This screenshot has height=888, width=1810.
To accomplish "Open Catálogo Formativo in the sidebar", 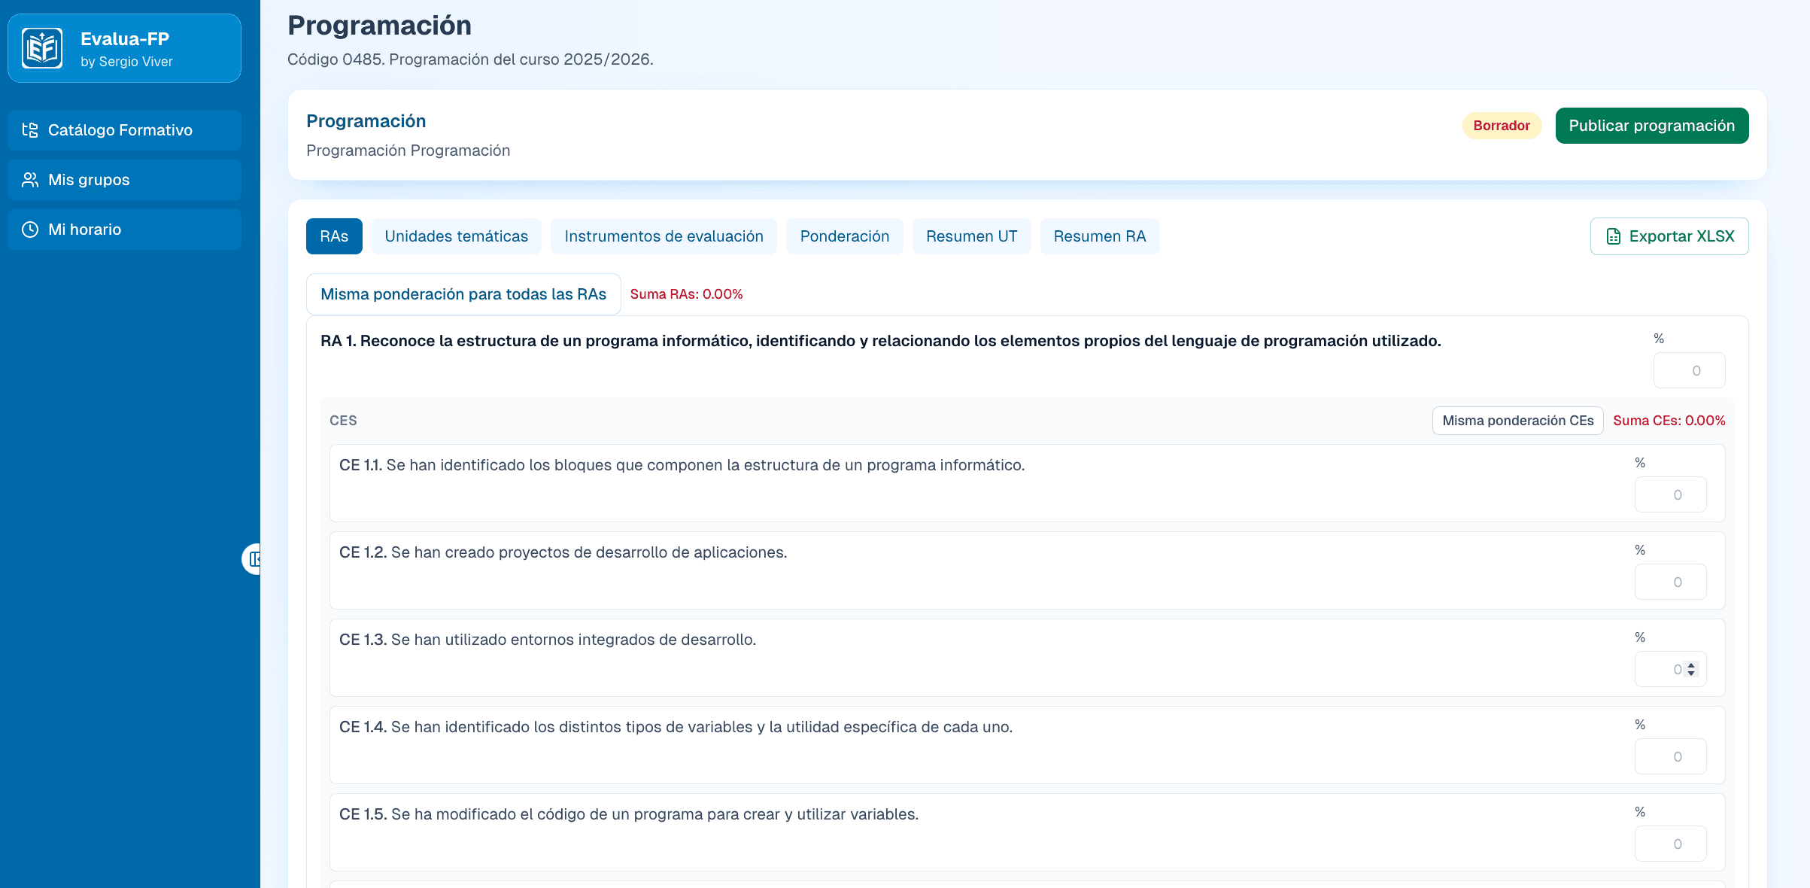I will pos(124,130).
